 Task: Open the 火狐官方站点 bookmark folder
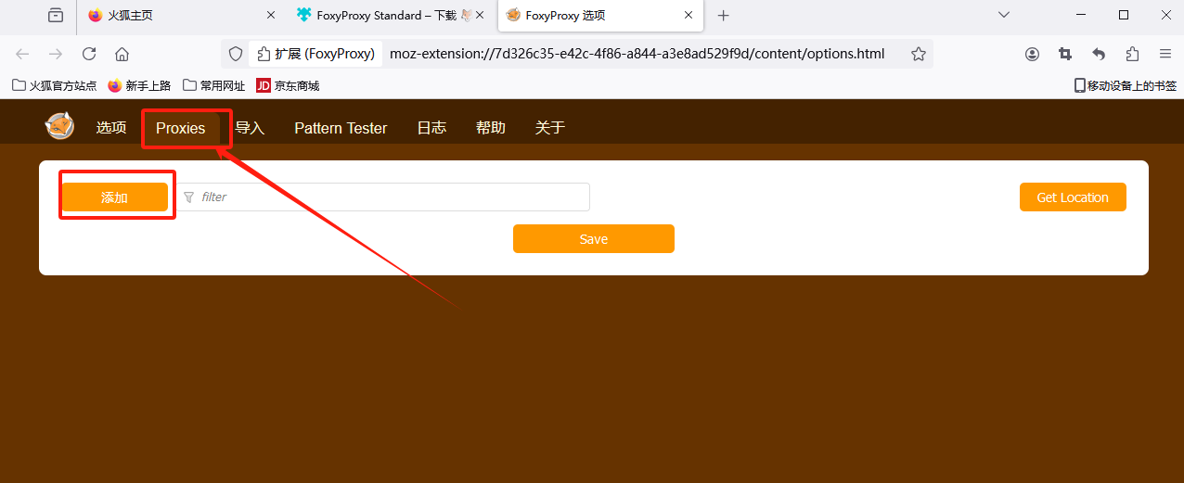[x=54, y=85]
